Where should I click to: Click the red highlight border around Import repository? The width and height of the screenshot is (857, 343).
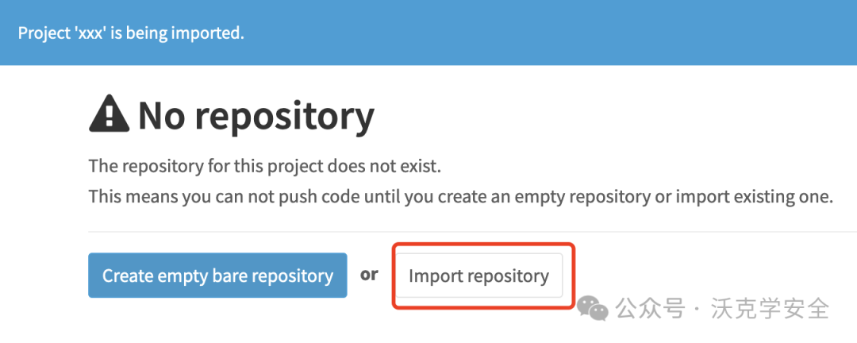(482, 276)
